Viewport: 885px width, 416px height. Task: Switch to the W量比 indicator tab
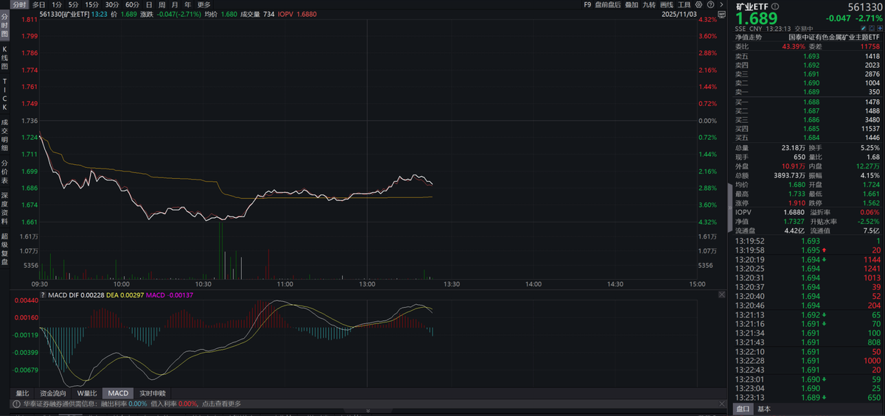[87, 393]
